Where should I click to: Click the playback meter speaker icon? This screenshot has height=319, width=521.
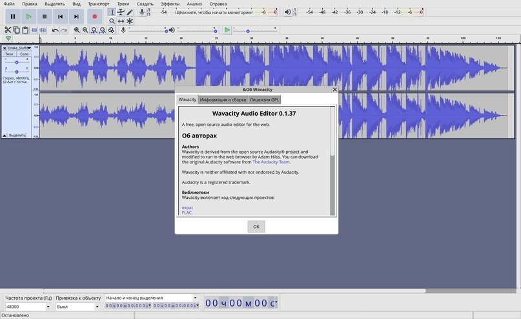click(288, 12)
